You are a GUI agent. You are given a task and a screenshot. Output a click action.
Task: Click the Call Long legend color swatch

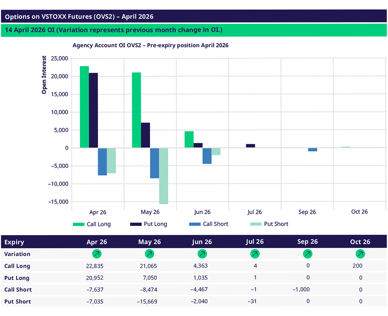79,224
